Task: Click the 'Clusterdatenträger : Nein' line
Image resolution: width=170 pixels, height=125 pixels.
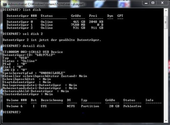Action: click(28, 94)
